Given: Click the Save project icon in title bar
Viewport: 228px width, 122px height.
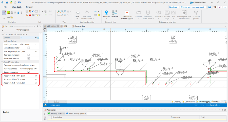Looking at the screenshot, I should [7, 2].
